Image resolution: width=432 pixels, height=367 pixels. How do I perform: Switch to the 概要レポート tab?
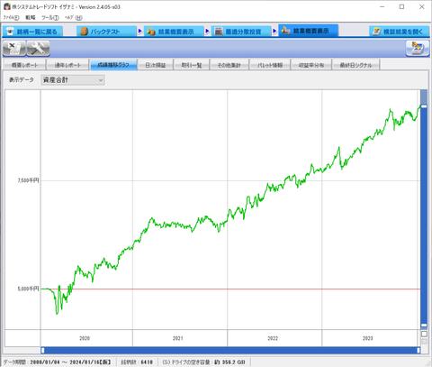(x=24, y=65)
